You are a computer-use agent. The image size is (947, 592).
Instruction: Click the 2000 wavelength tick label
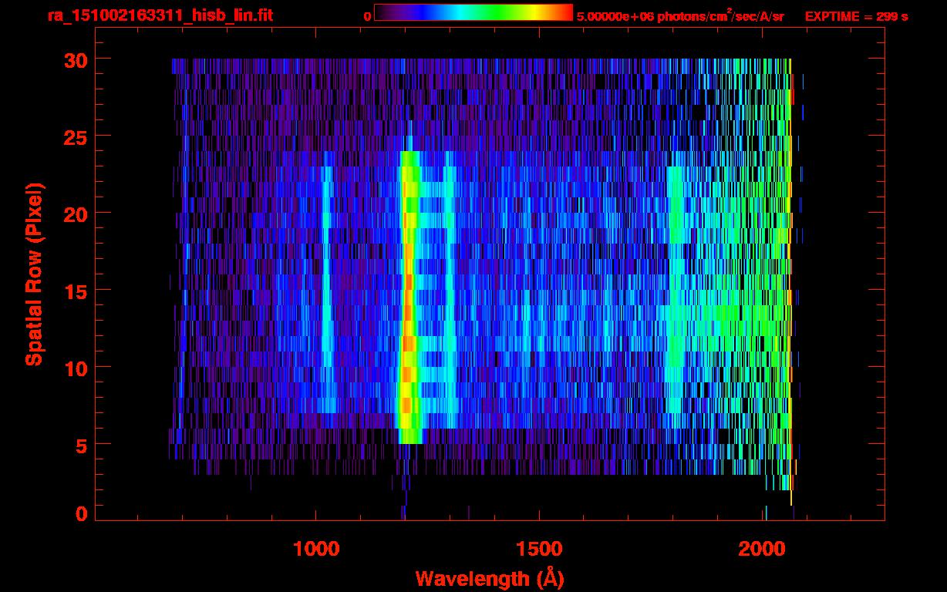pos(763,549)
